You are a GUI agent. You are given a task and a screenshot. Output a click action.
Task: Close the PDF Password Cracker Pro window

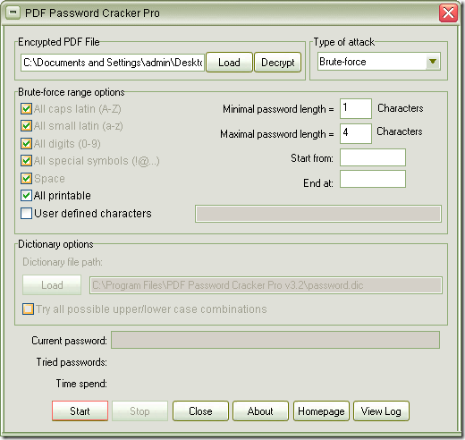[448, 13]
